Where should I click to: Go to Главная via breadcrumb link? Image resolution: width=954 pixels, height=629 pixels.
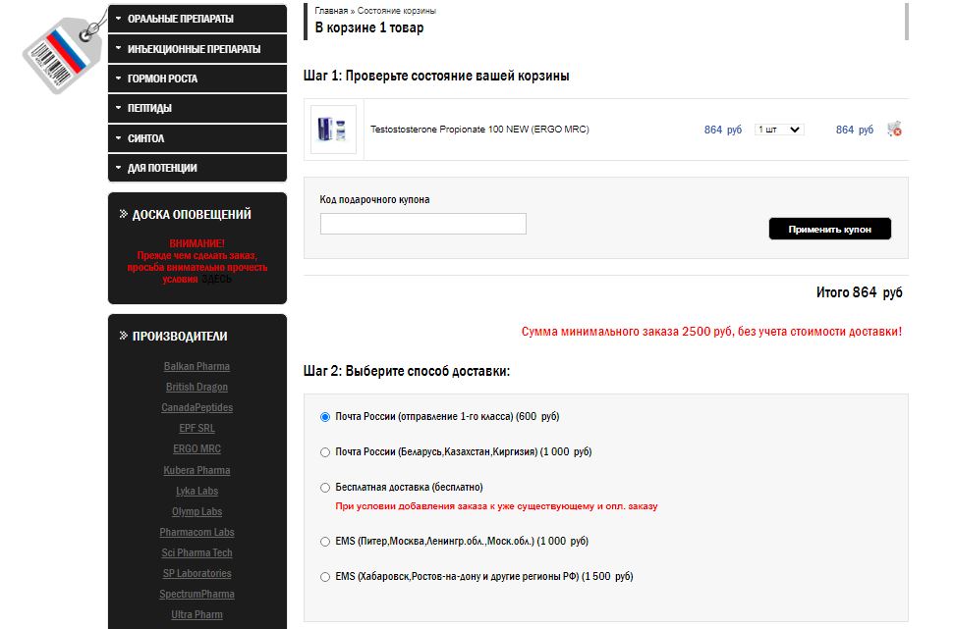331,11
